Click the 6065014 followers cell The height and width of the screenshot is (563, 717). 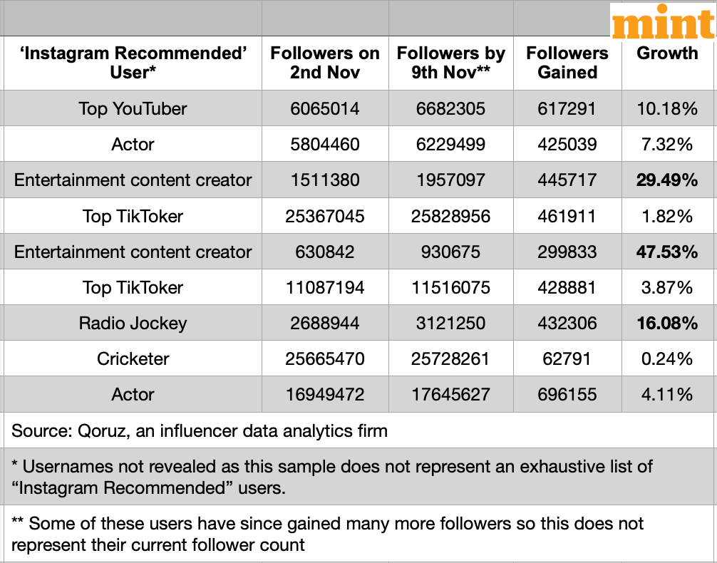coord(325,109)
